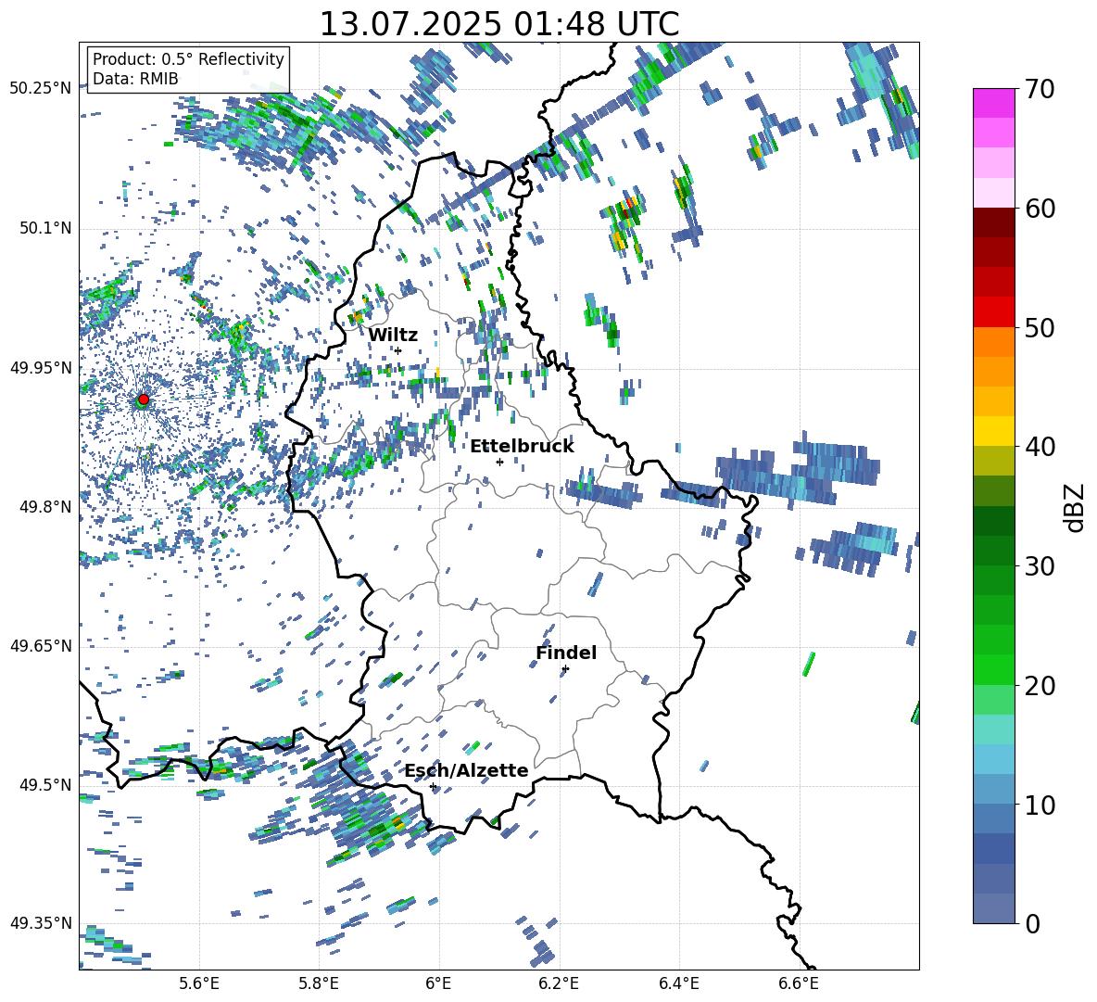
Task: Click the yellow colorbar segment at 40
Action: [x=994, y=431]
